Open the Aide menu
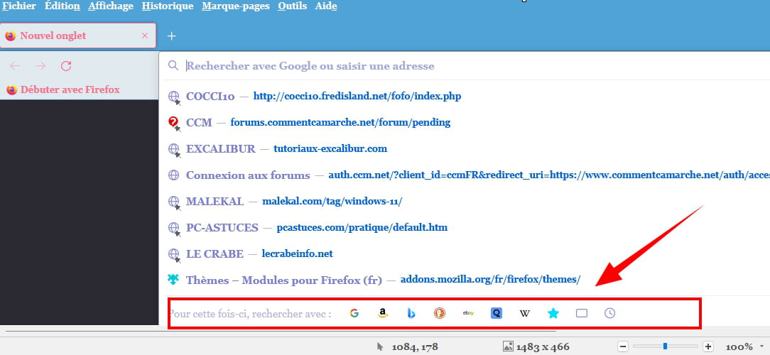 (326, 6)
